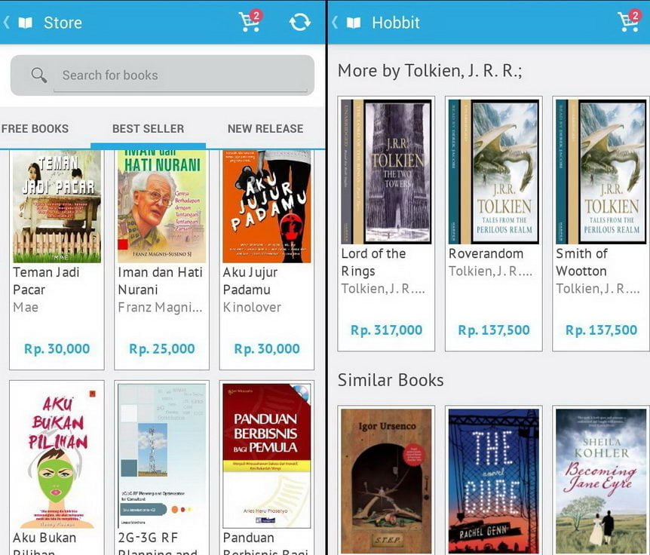Go back using Store header chevron

click(6, 22)
